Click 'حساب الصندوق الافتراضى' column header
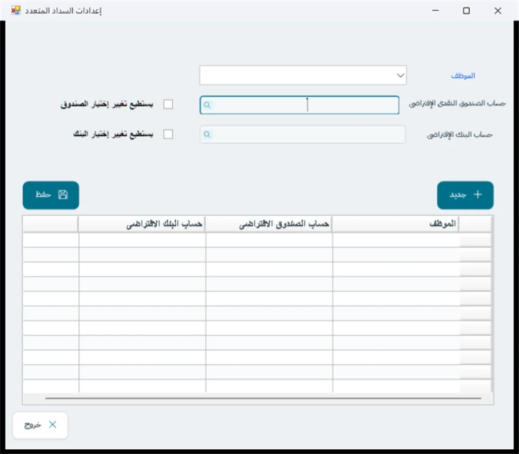 [269, 224]
